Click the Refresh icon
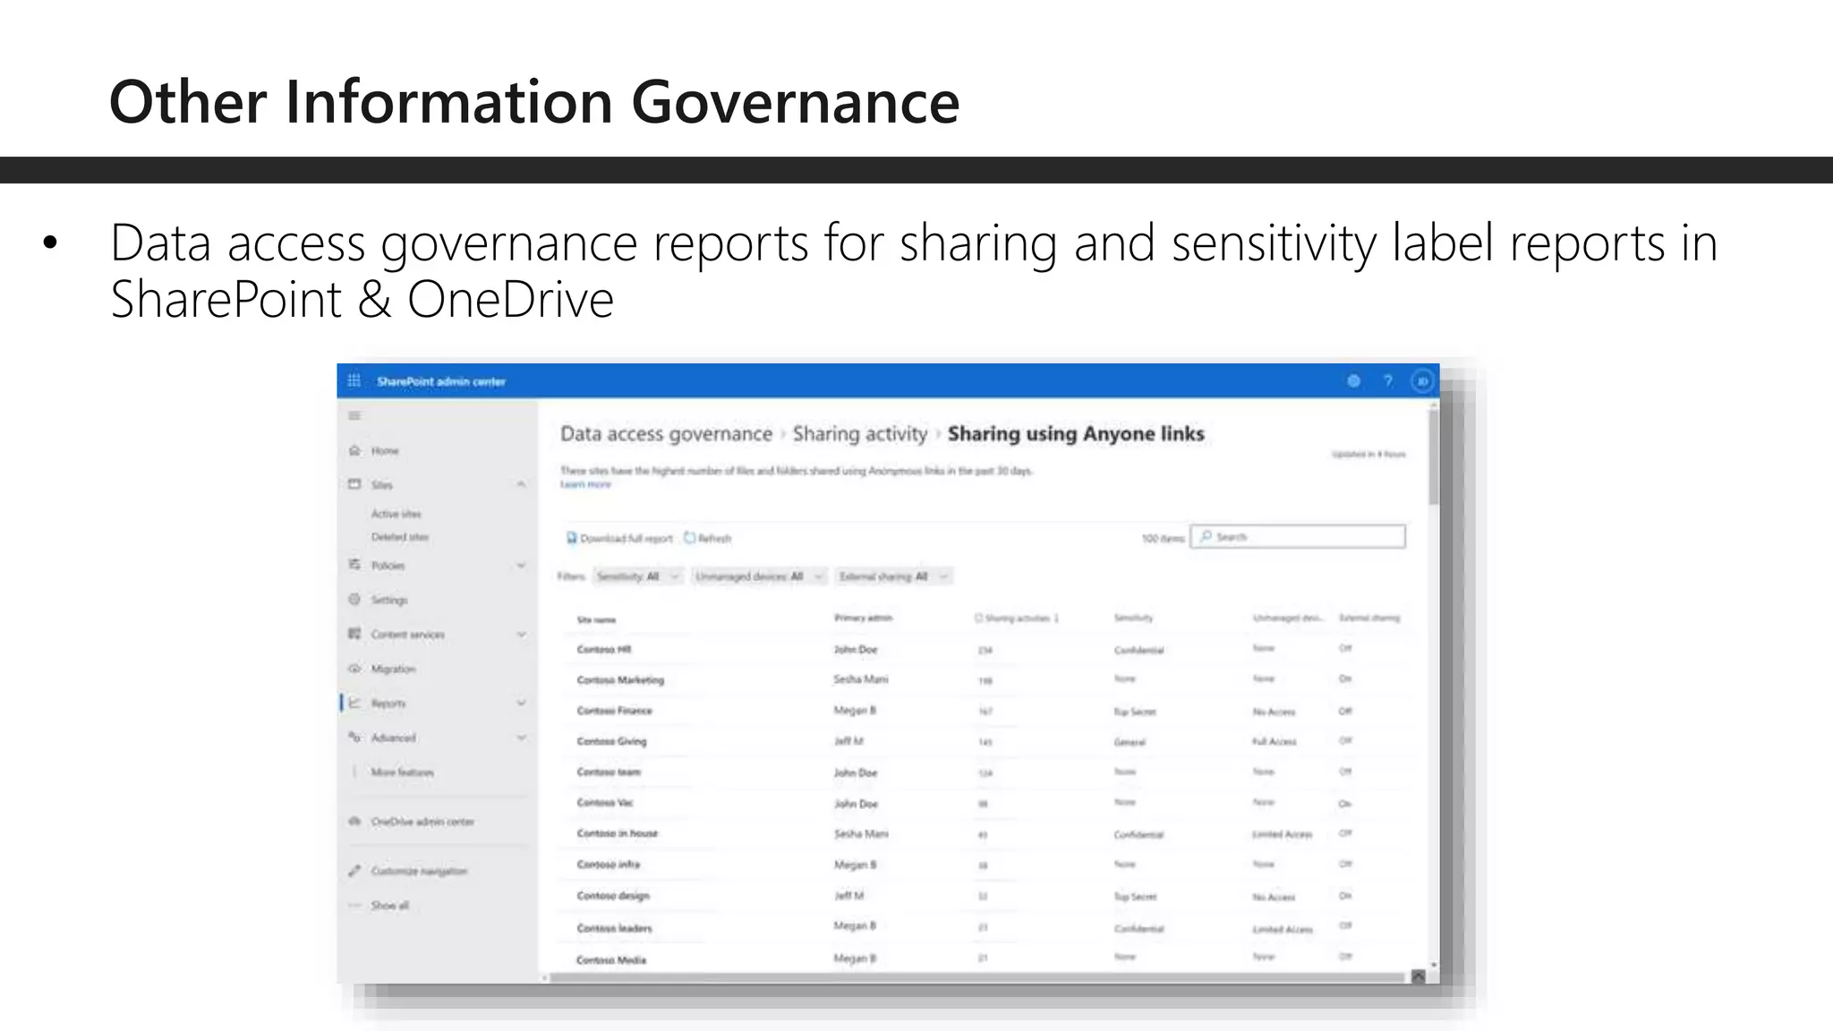Viewport: 1833px width, 1031px height. pos(689,538)
